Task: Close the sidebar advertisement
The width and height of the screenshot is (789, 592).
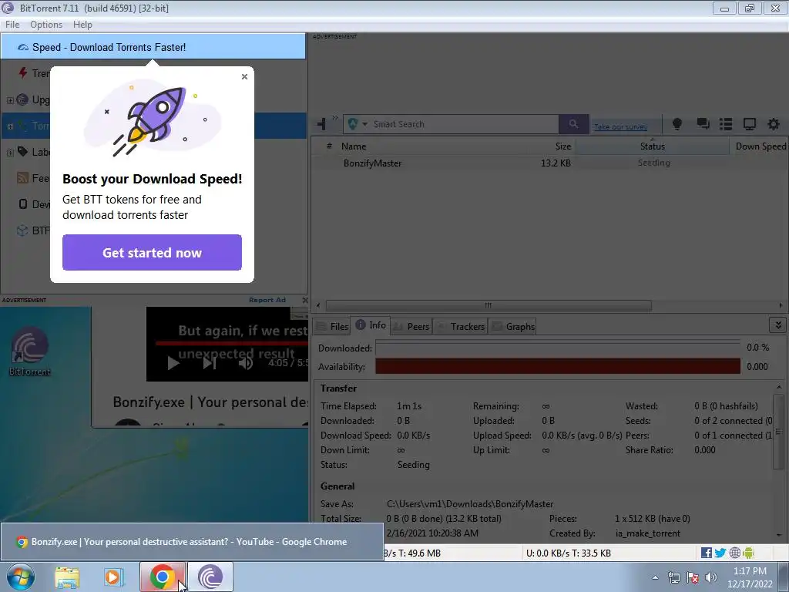Action: (x=304, y=300)
